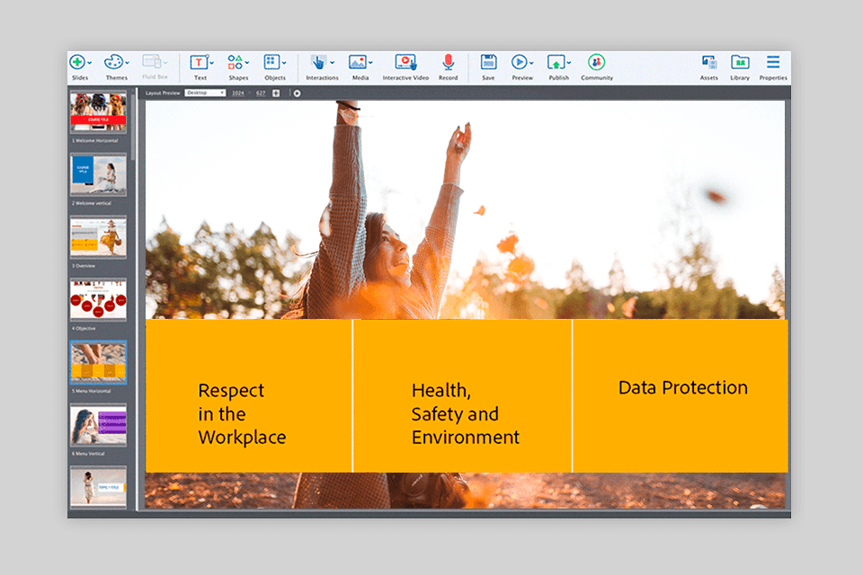Open the Assets panel icon
This screenshot has height=575, width=863.
click(709, 62)
